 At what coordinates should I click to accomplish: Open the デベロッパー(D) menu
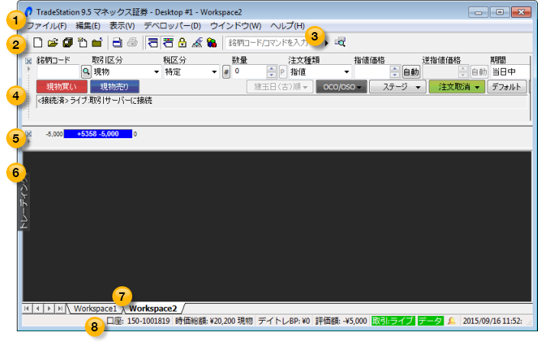click(172, 26)
